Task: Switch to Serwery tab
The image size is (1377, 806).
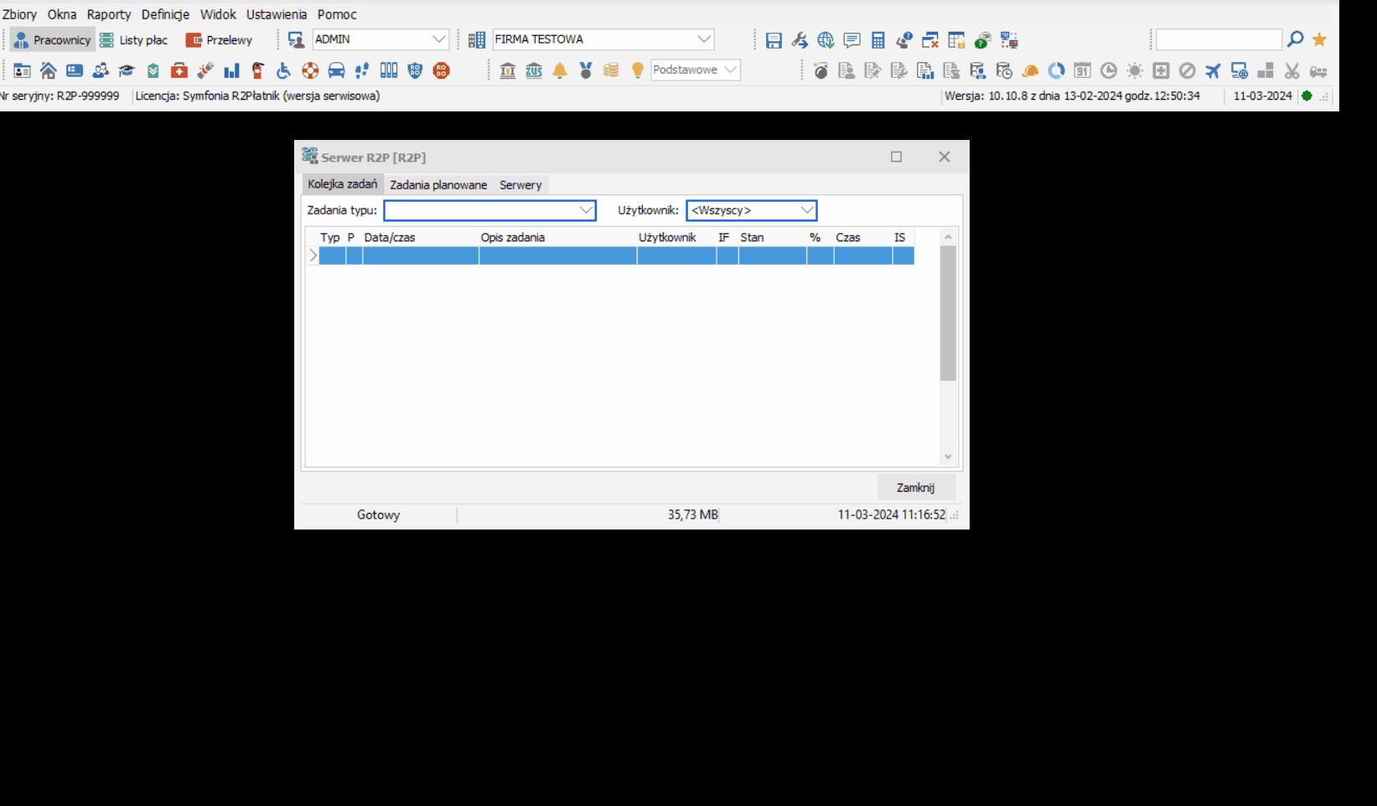Action: coord(520,185)
